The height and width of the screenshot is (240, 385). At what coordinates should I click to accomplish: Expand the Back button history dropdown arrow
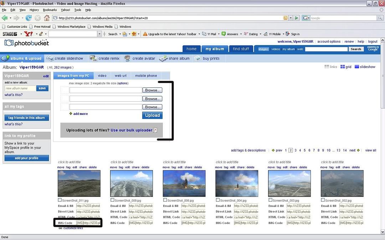pos(11,18)
